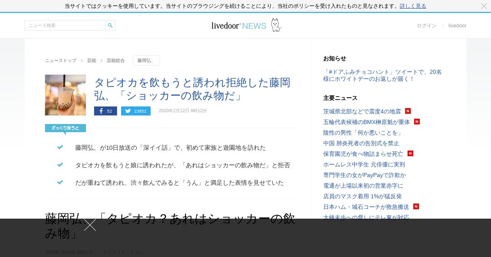Click the summary line about ショッカーの飲み物だ」と拒否

coord(183,165)
